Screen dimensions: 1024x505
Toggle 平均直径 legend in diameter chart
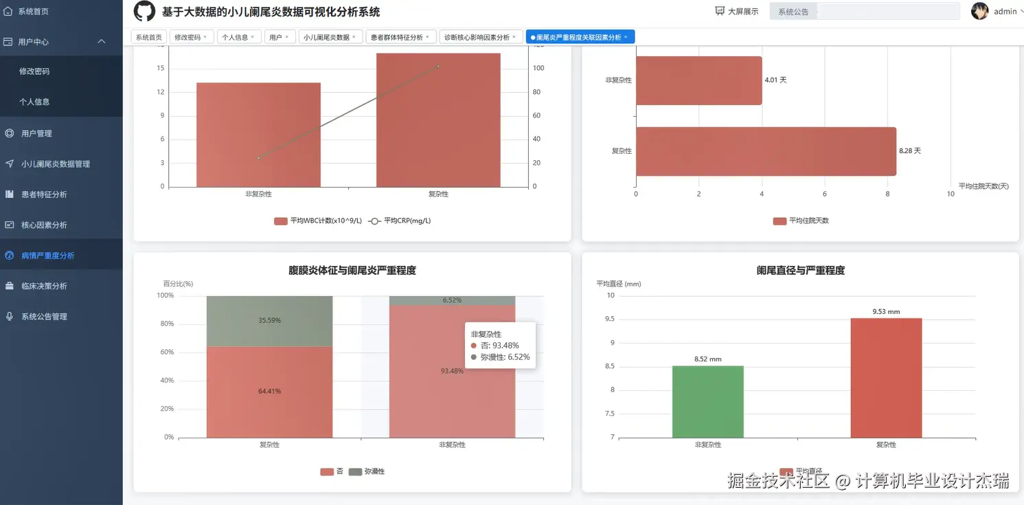point(801,471)
